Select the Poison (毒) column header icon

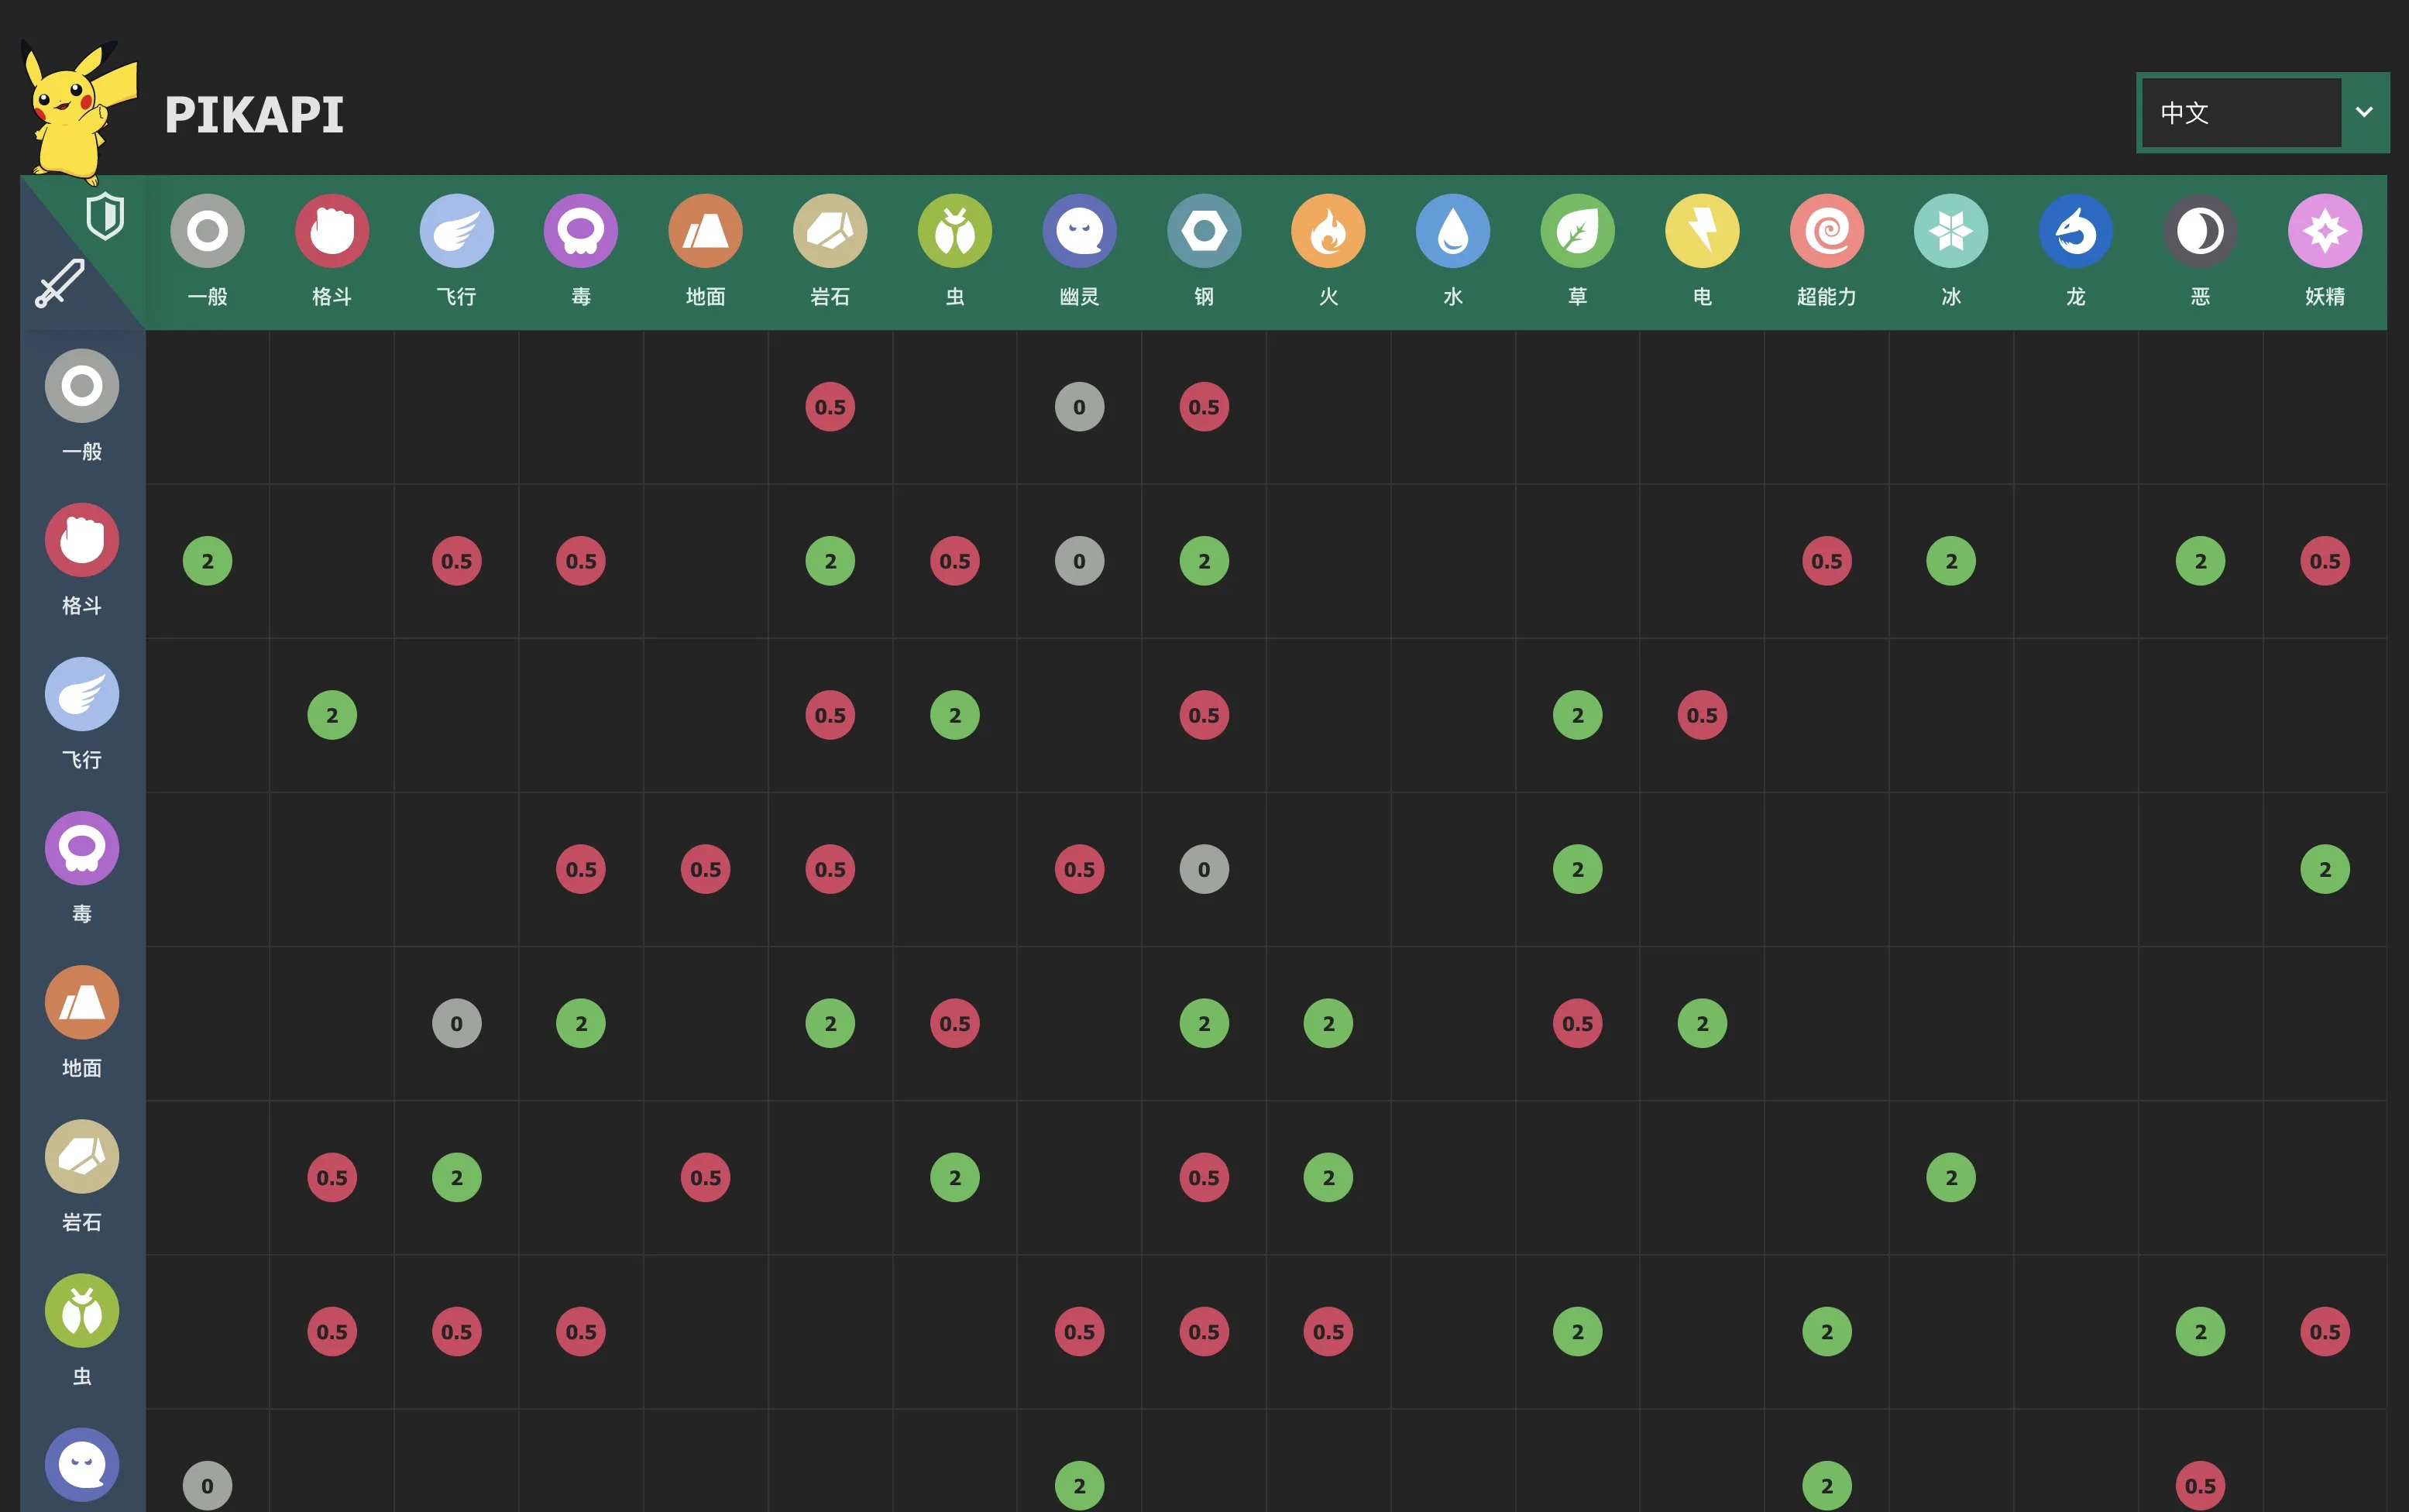(581, 231)
